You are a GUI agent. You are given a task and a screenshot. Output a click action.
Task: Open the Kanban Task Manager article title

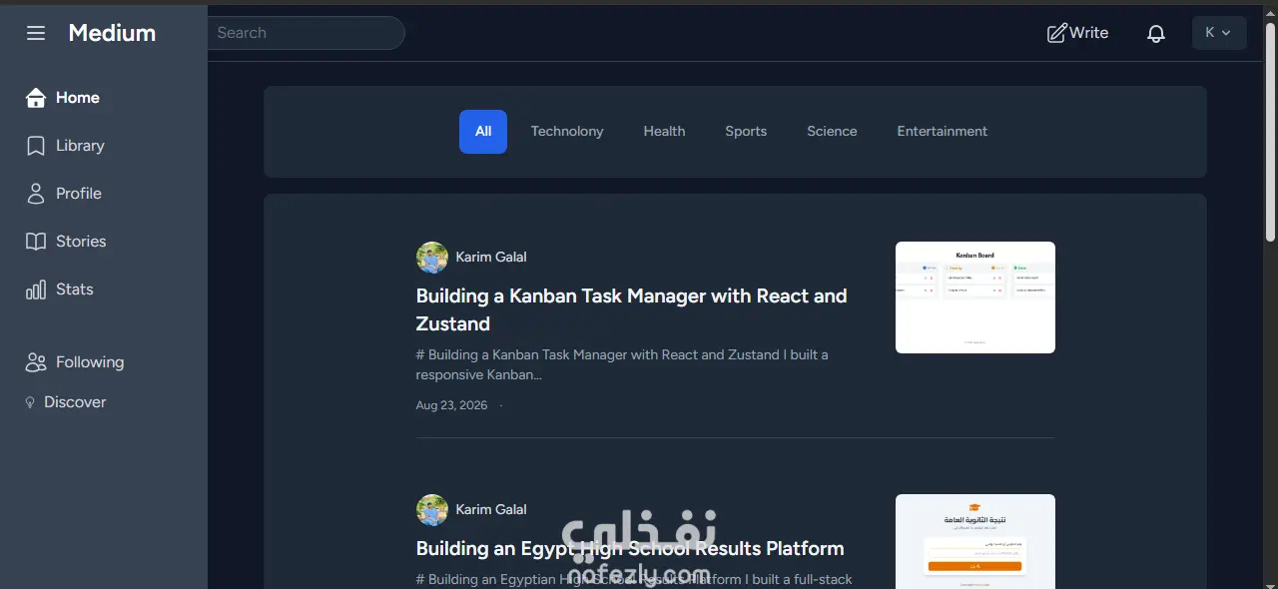(632, 309)
